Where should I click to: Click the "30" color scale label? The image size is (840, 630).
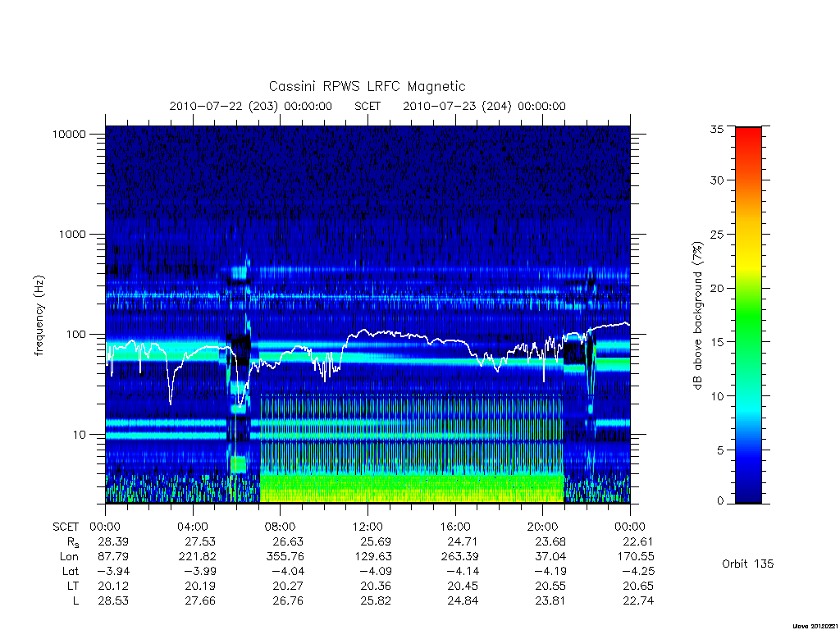click(716, 180)
